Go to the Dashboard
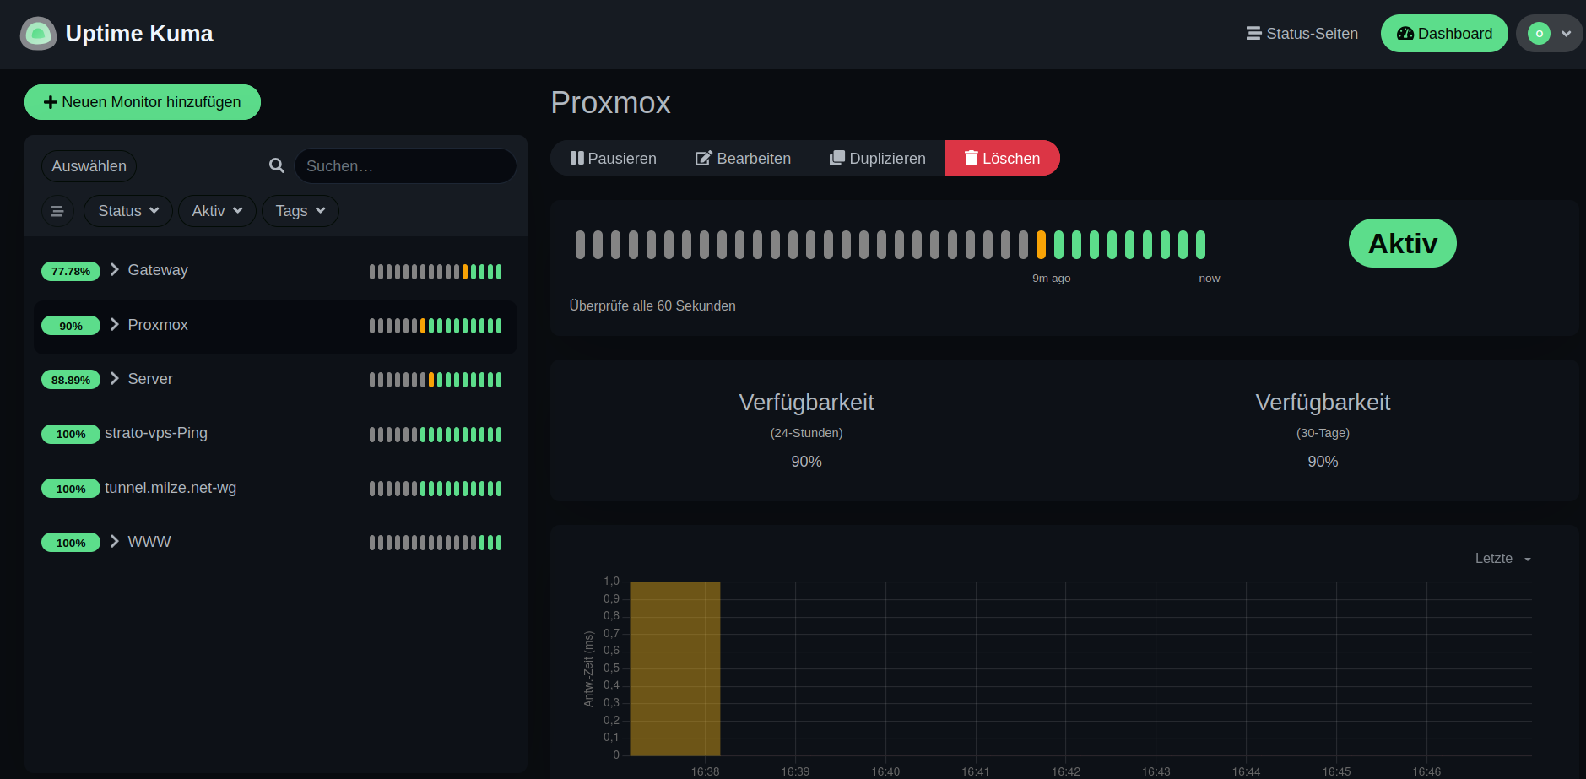Viewport: 1586px width, 779px height. 1444,34
